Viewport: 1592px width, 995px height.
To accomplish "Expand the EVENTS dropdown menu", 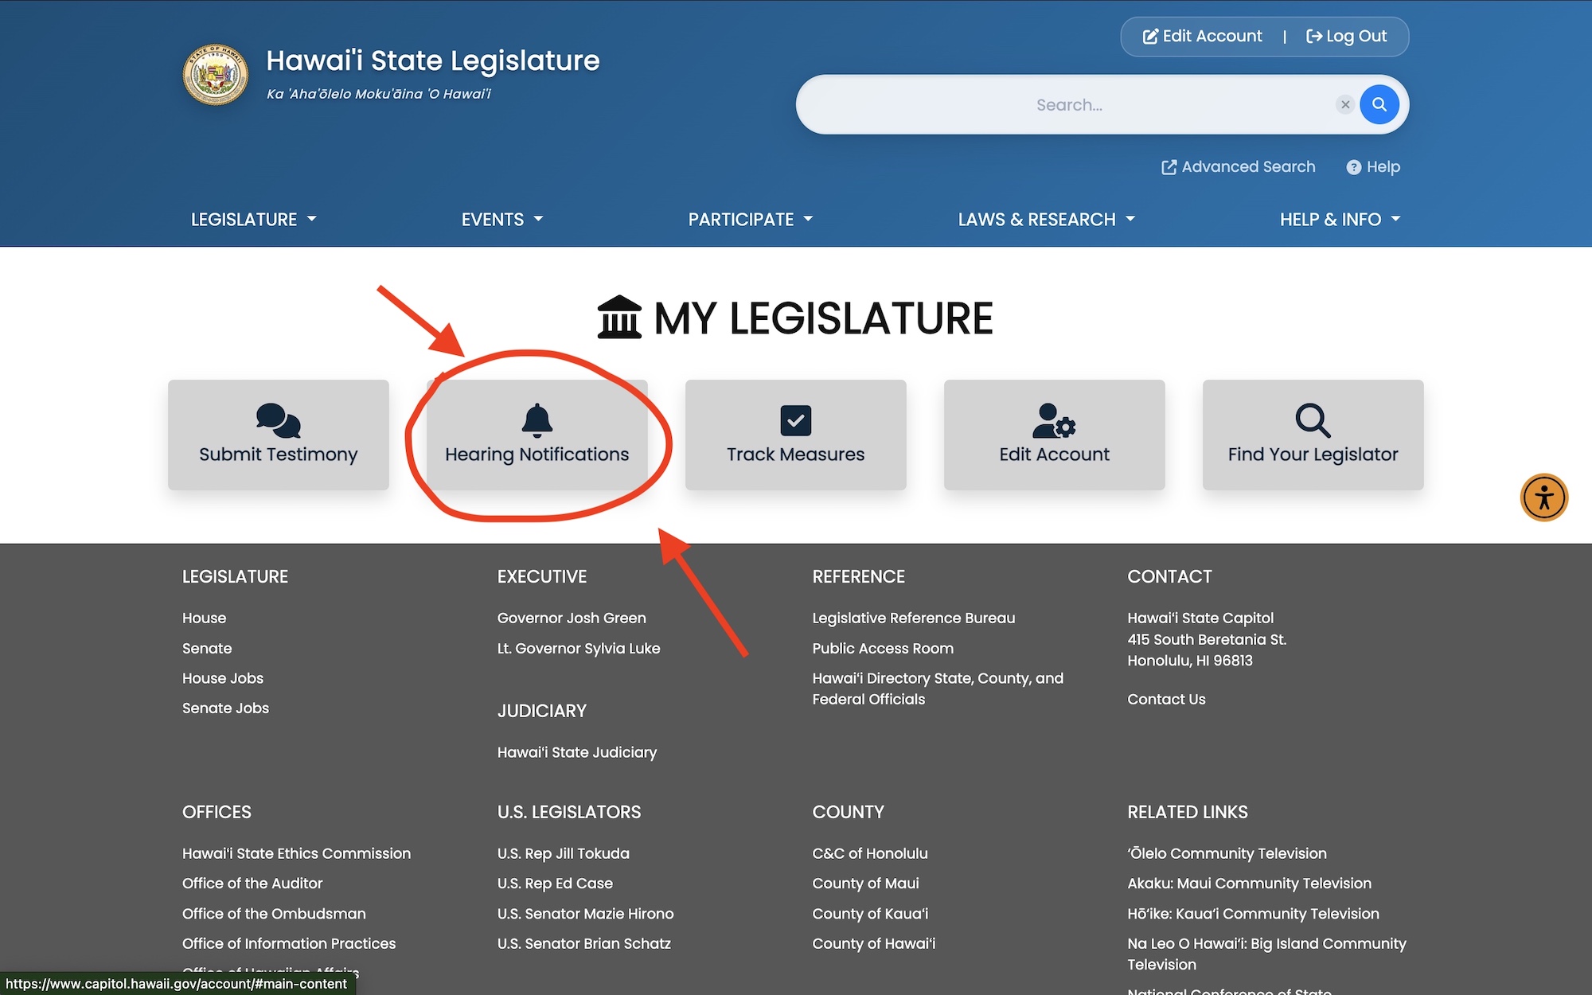I will tap(501, 220).
